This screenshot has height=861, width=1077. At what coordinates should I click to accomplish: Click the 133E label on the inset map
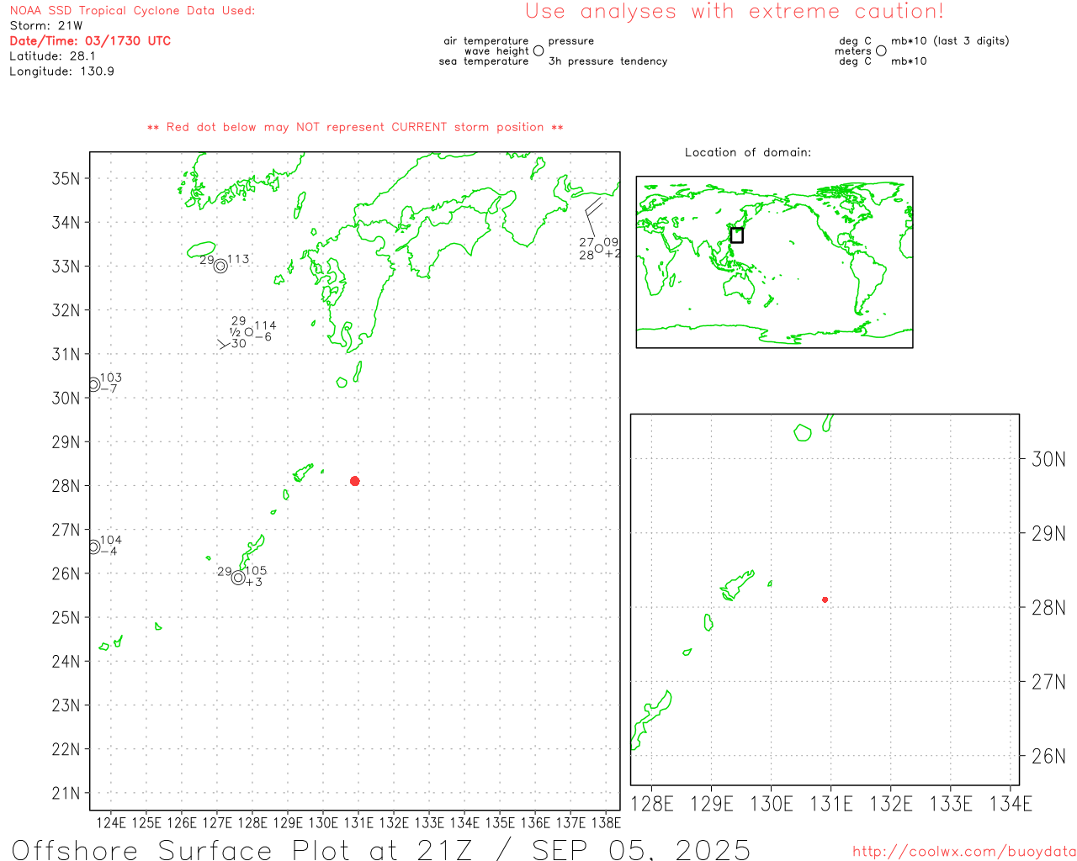pyautogui.click(x=951, y=804)
